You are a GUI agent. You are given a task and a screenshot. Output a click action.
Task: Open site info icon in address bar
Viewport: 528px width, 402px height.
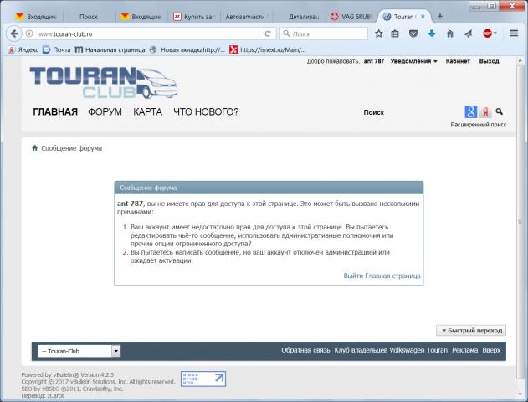coord(29,33)
